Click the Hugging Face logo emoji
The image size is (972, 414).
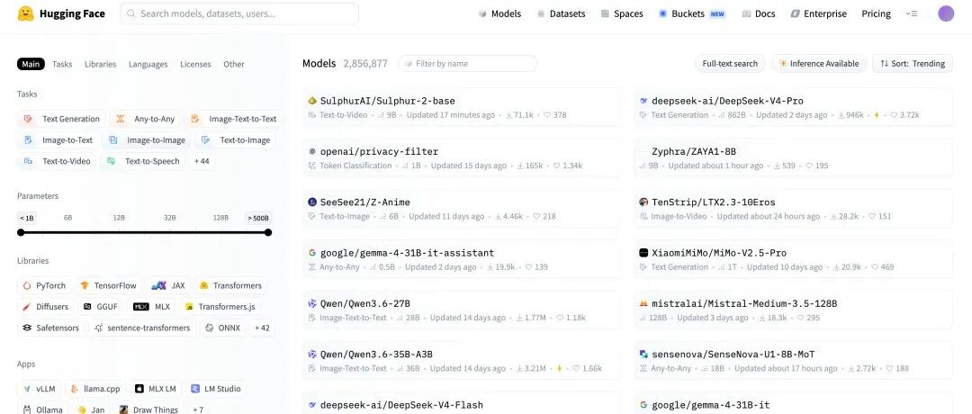point(25,13)
